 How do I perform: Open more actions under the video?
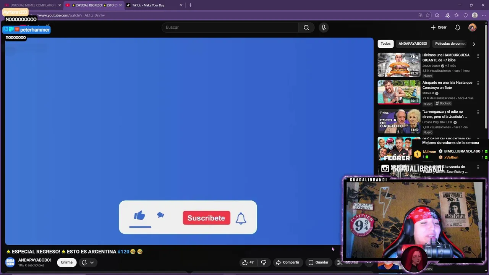[x=369, y=262]
